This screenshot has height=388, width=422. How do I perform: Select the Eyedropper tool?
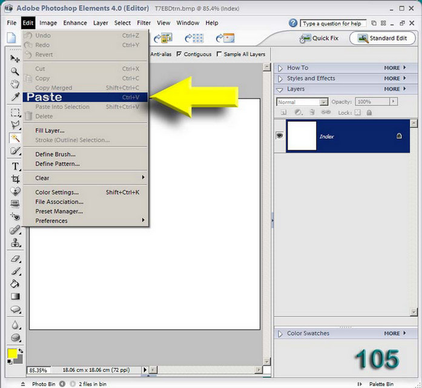coord(15,97)
